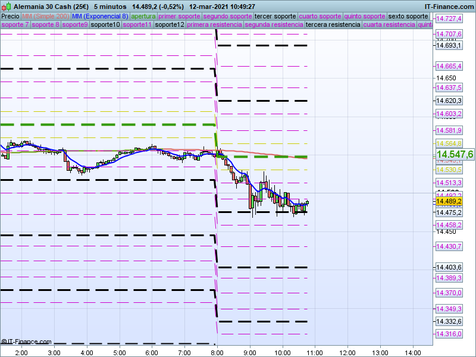Image resolution: width=476 pixels, height=357 pixels.
Task: Select the Precio indicator label
Action: coord(10,16)
